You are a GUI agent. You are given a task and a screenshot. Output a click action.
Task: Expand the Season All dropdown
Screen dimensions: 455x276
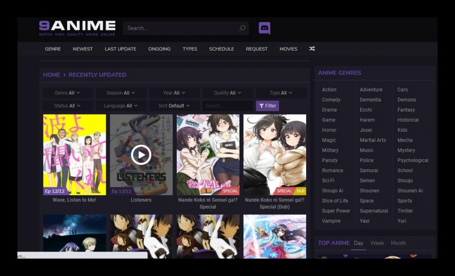(121, 93)
